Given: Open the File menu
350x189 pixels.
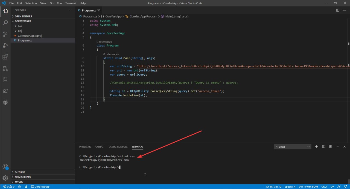Looking at the screenshot, I should pyautogui.click(x=11, y=3).
